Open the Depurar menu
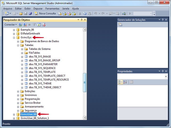 point(38,9)
